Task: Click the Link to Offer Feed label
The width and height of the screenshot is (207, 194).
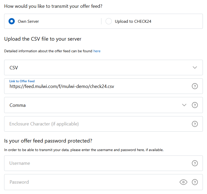Action: 22,81
